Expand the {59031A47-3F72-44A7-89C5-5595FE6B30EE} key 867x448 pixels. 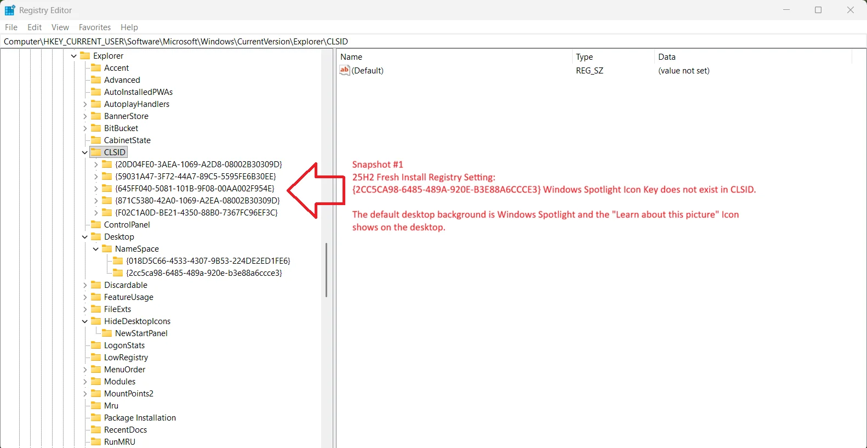pos(96,177)
